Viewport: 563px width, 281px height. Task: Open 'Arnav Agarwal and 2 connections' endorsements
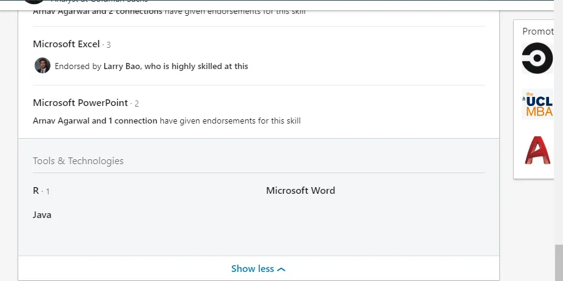pyautogui.click(x=97, y=12)
